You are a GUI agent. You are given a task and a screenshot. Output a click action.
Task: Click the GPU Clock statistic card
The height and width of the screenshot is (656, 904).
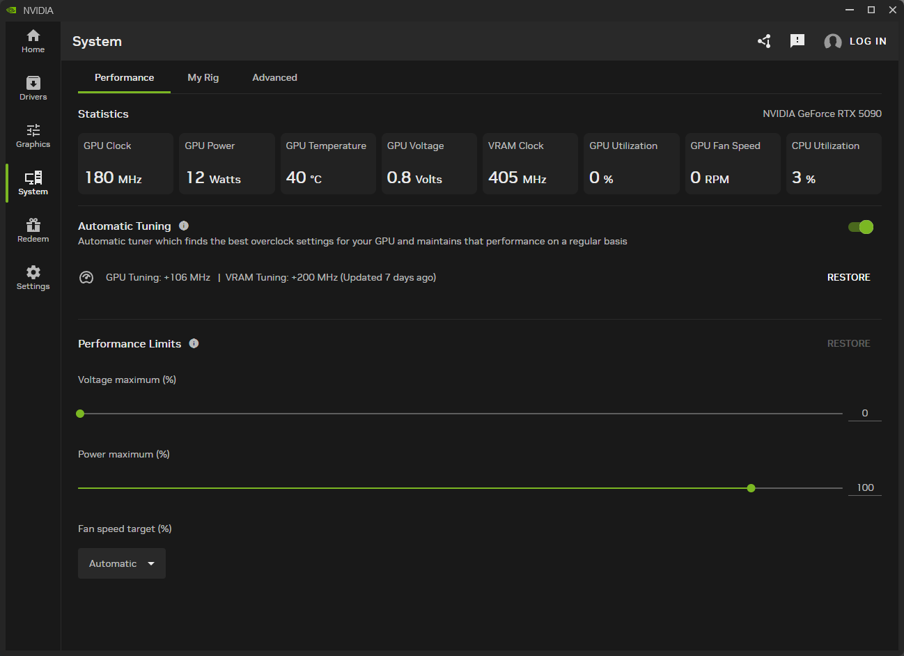[x=125, y=164]
